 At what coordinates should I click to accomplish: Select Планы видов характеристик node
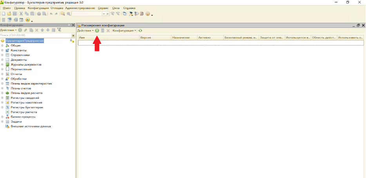pyautogui.click(x=31, y=84)
